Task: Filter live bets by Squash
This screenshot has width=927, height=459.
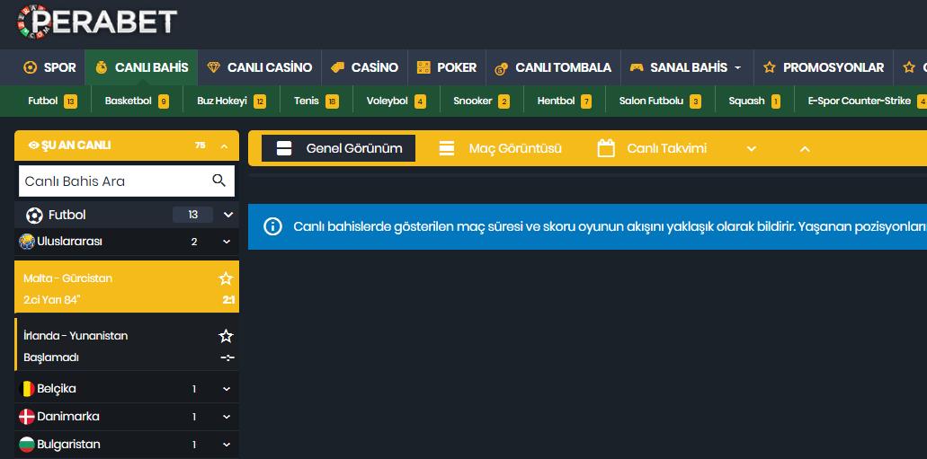Action: pos(754,101)
